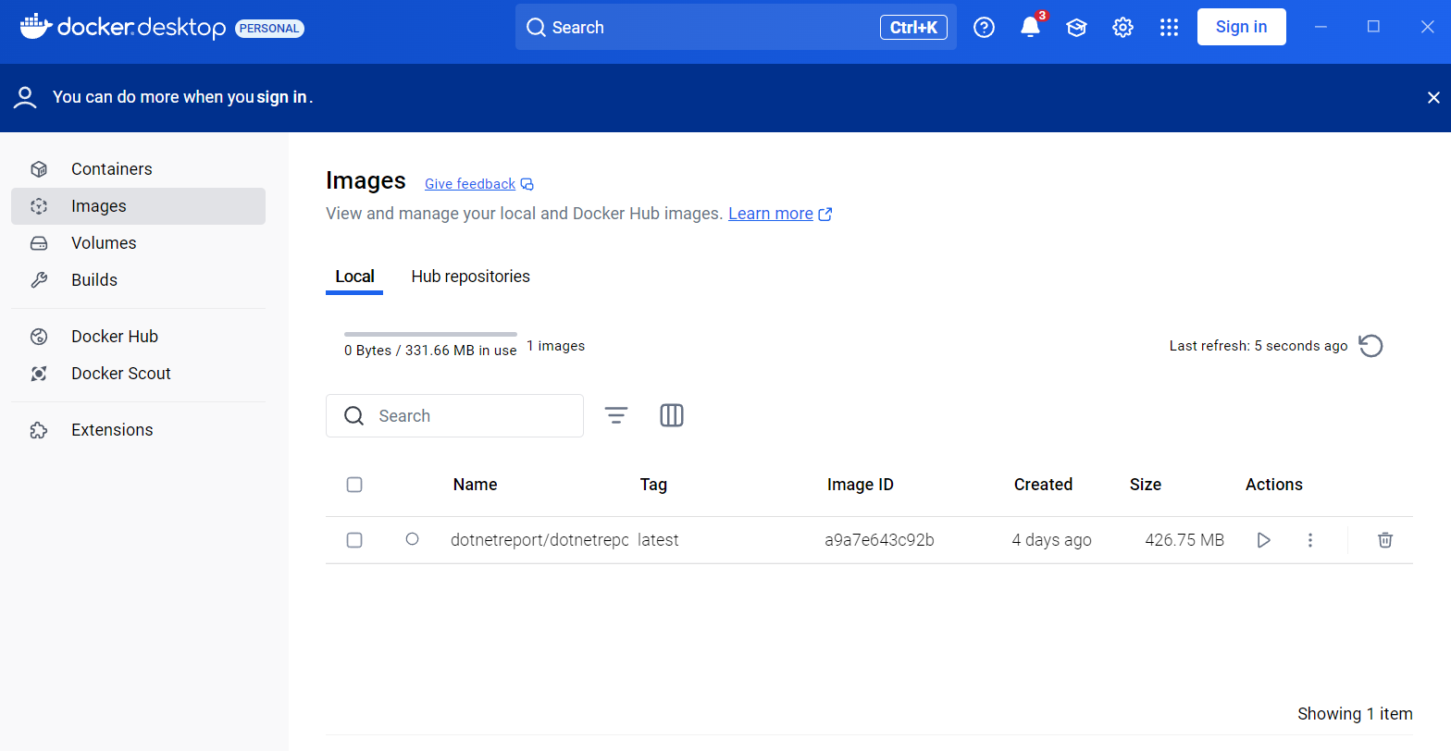Open the Learn more link
1451x751 pixels.
tap(771, 214)
